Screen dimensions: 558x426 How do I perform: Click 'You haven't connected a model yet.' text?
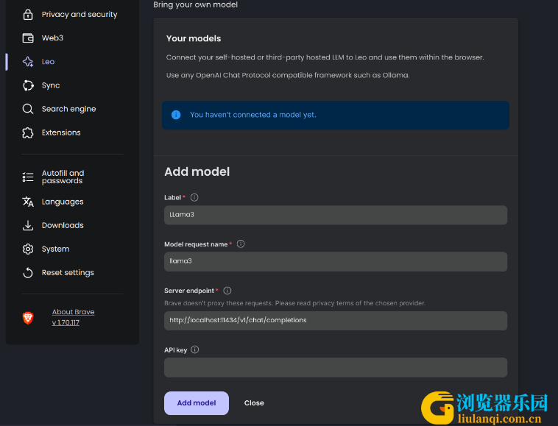(253, 115)
